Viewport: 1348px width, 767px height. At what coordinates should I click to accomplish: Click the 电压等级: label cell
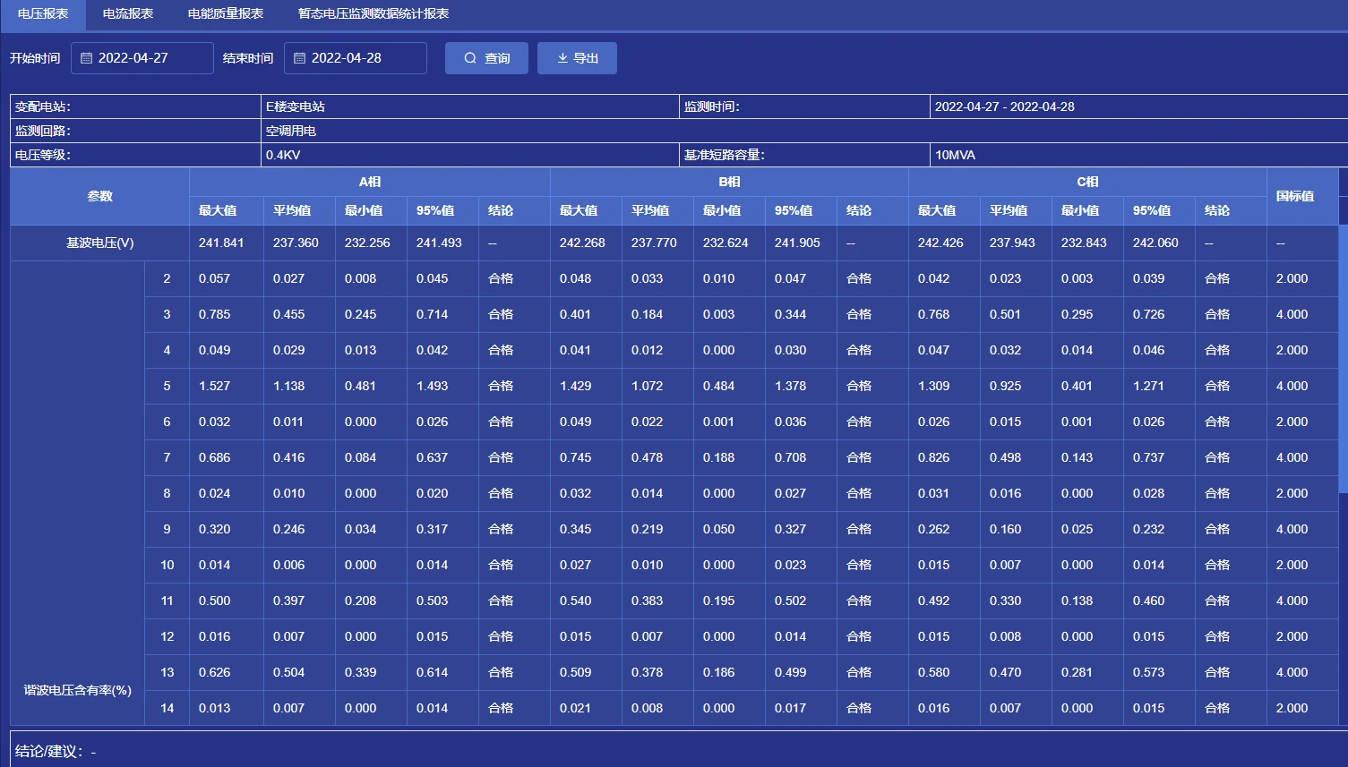click(135, 155)
